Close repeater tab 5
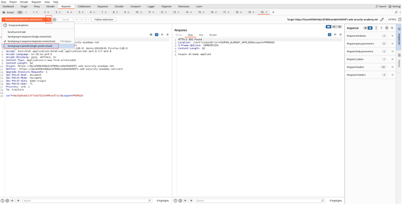 click(x=83, y=12)
